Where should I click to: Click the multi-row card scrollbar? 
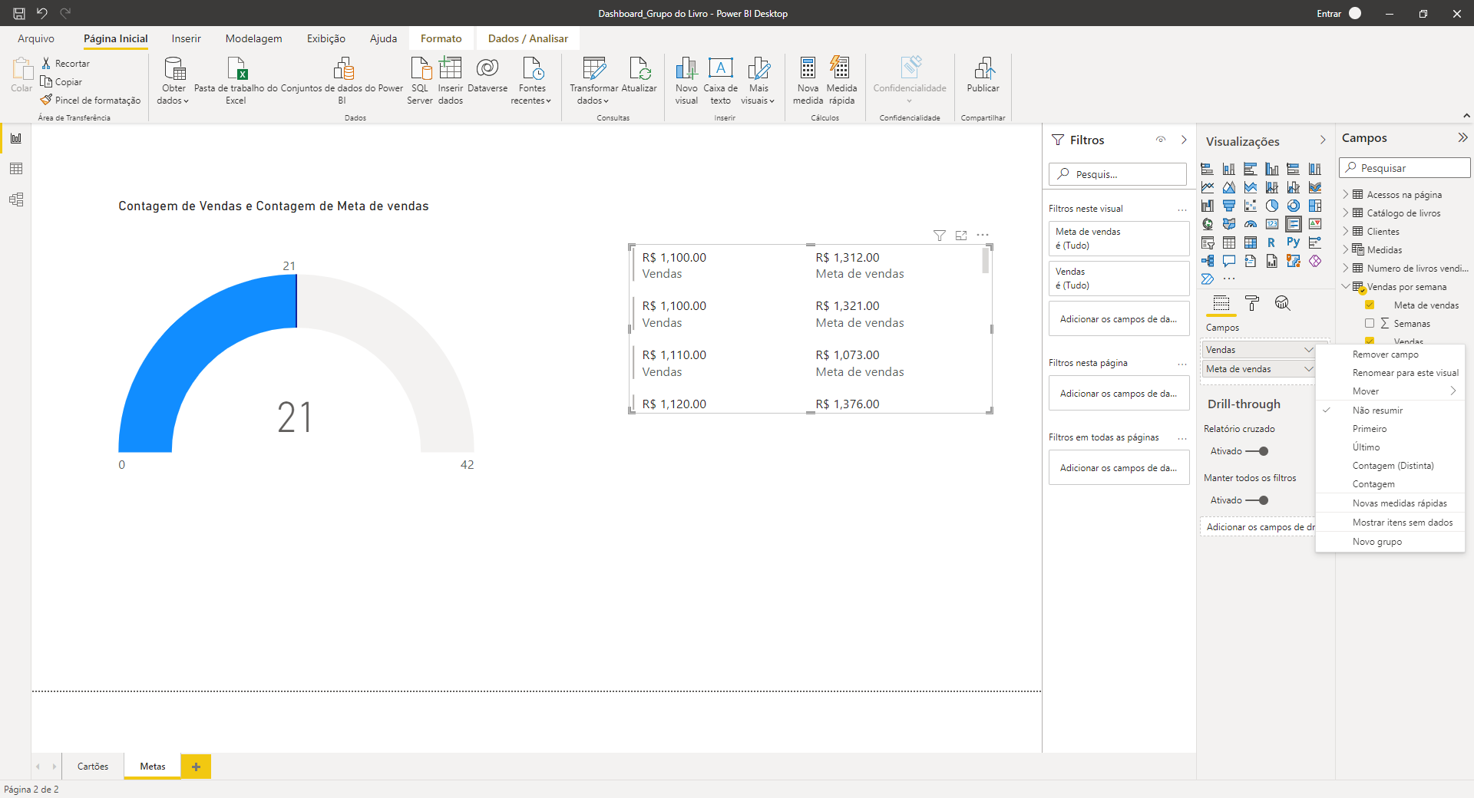(x=986, y=261)
